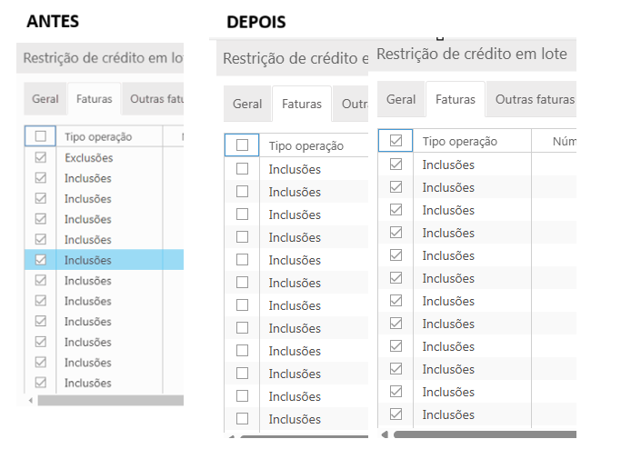
Task: Switch to the truncated 'Outras fatu' tab under ANTES
Action: 153,99
